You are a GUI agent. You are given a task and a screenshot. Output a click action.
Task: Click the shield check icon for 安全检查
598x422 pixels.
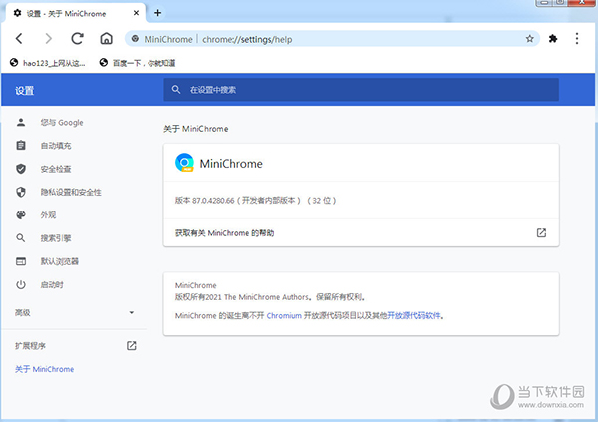(x=21, y=169)
